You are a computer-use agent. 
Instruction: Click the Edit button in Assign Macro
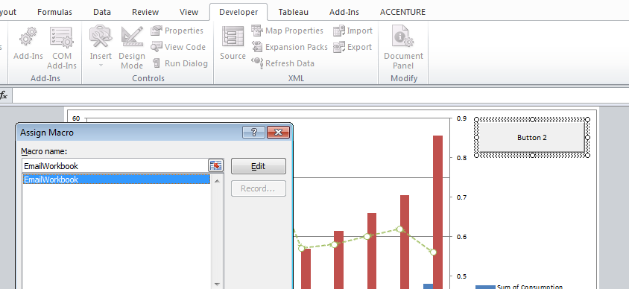(x=259, y=166)
